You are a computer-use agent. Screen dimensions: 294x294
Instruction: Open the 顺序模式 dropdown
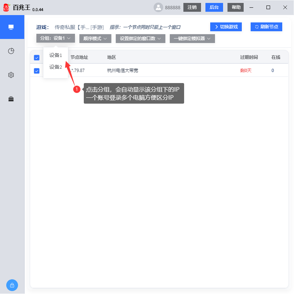click(95, 38)
